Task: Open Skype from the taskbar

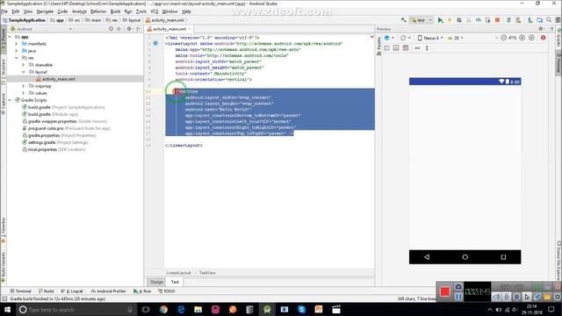Action: [x=301, y=309]
